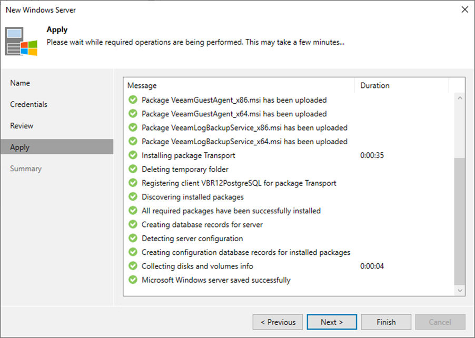Close the New Windows Server dialog
Image resolution: width=475 pixels, height=338 pixels.
464,9
